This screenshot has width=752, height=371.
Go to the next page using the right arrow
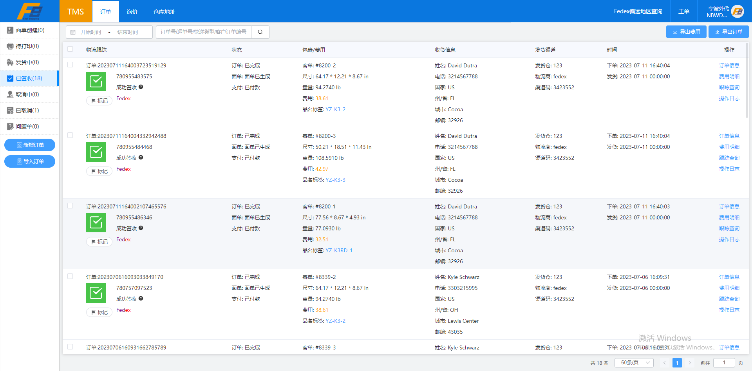click(x=690, y=363)
